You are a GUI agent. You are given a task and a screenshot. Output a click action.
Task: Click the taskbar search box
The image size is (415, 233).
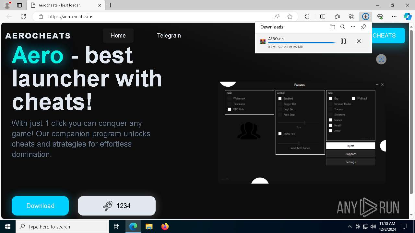62,227
